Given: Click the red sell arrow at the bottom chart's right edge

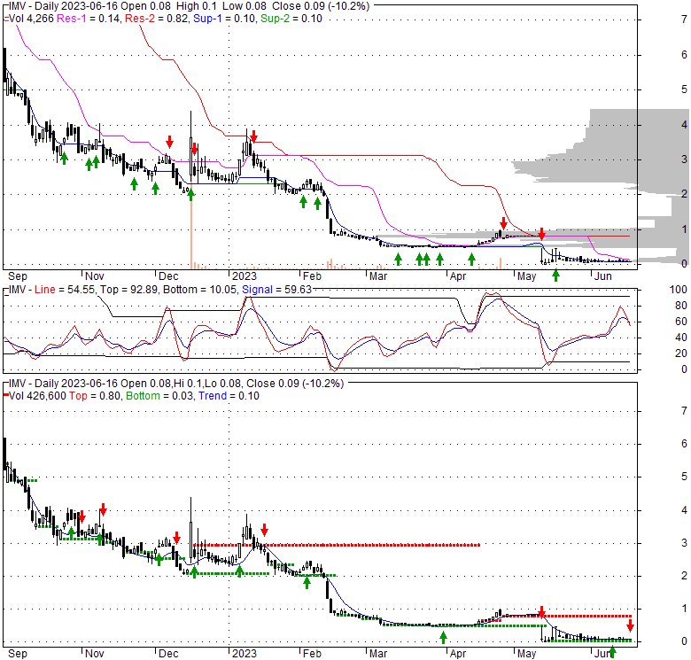Looking at the screenshot, I should 630,625.
